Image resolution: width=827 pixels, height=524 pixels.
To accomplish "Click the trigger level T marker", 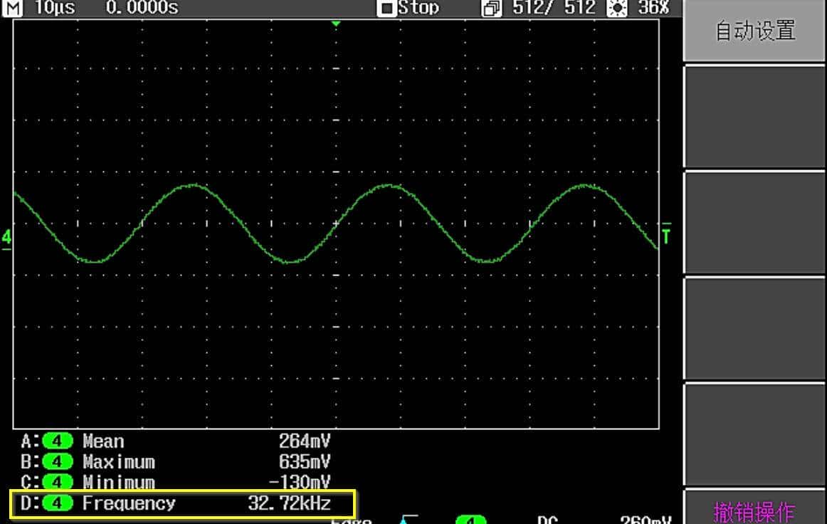I will point(666,236).
